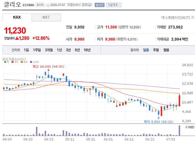Select the 1일 line chart period

click(x=26, y=50)
